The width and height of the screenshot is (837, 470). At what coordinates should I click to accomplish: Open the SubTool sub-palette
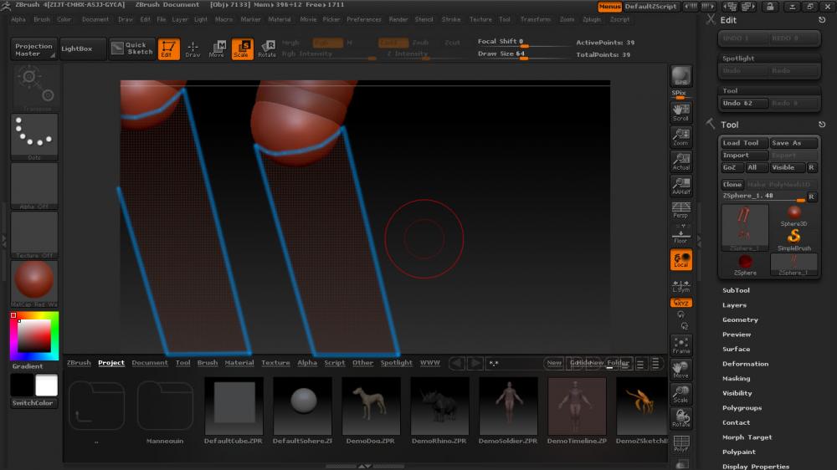coord(736,290)
